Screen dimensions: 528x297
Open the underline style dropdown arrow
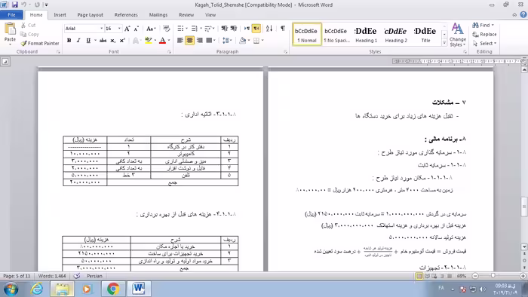(x=95, y=41)
